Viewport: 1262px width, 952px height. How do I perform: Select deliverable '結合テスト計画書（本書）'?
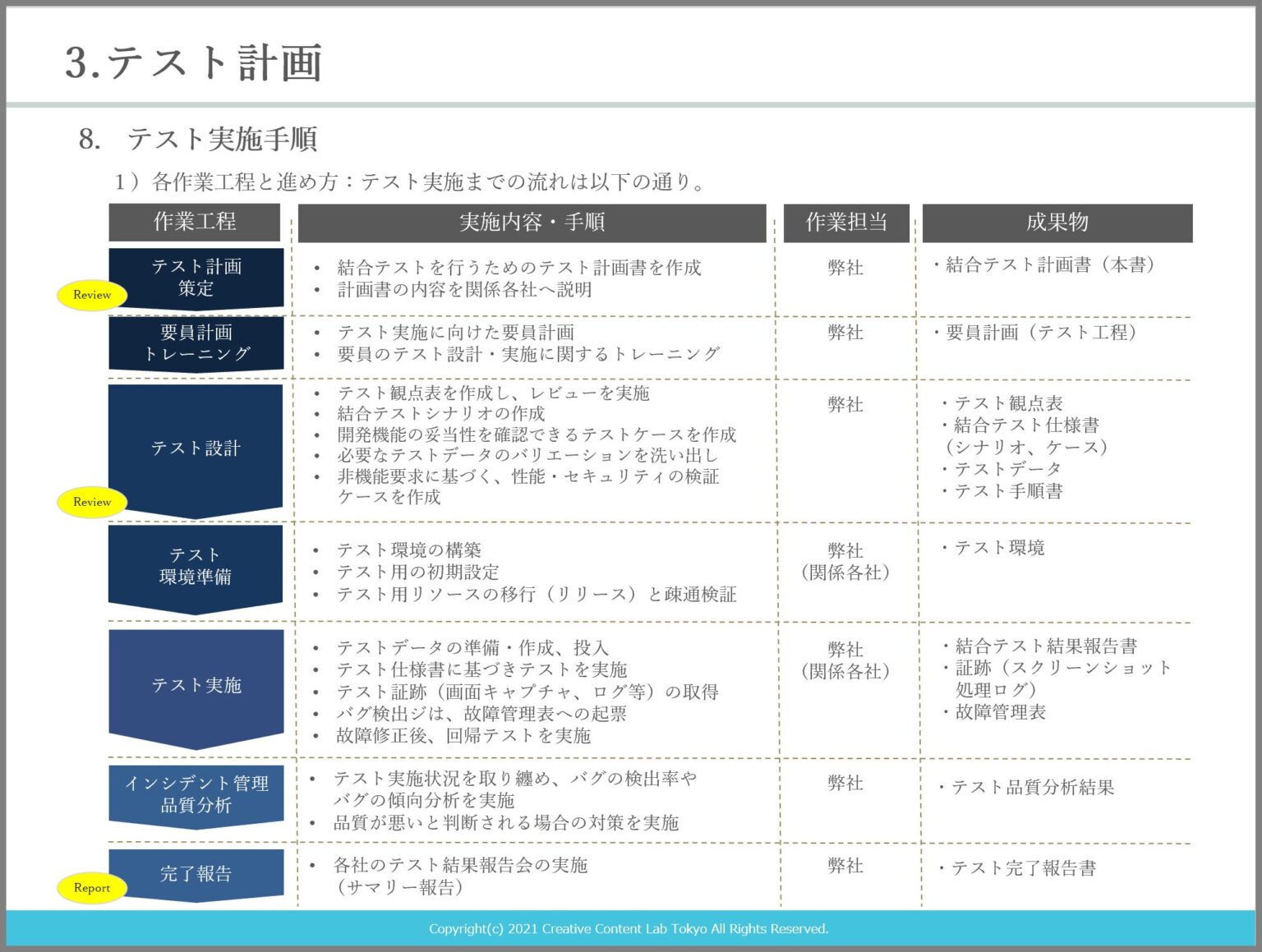click(x=1046, y=265)
